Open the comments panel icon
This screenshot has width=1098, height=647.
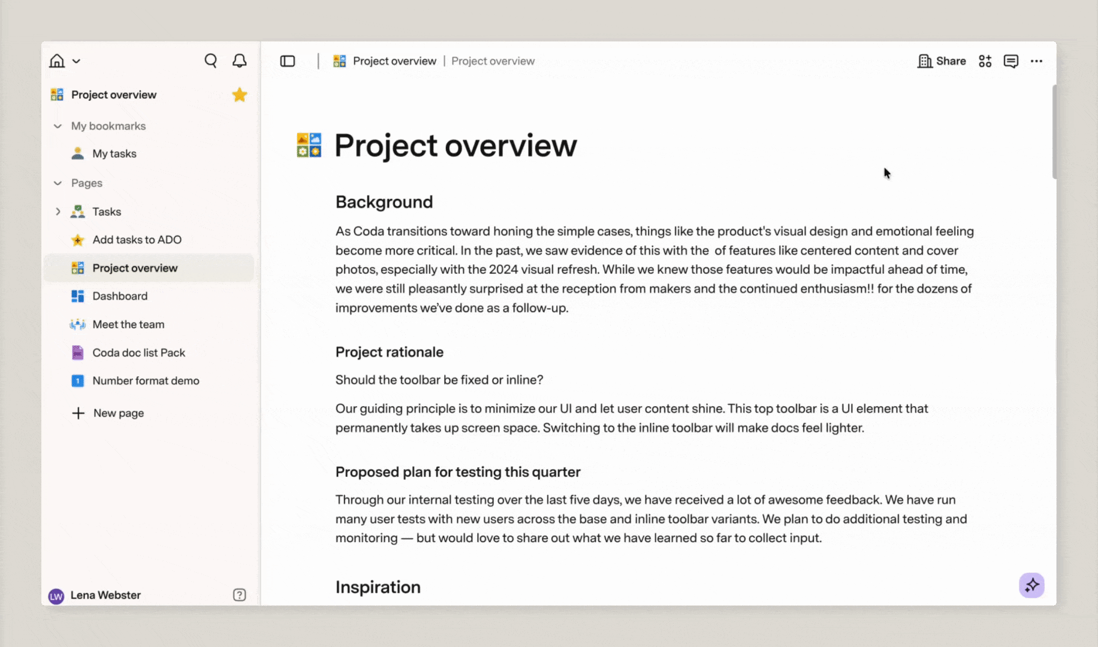(1011, 61)
